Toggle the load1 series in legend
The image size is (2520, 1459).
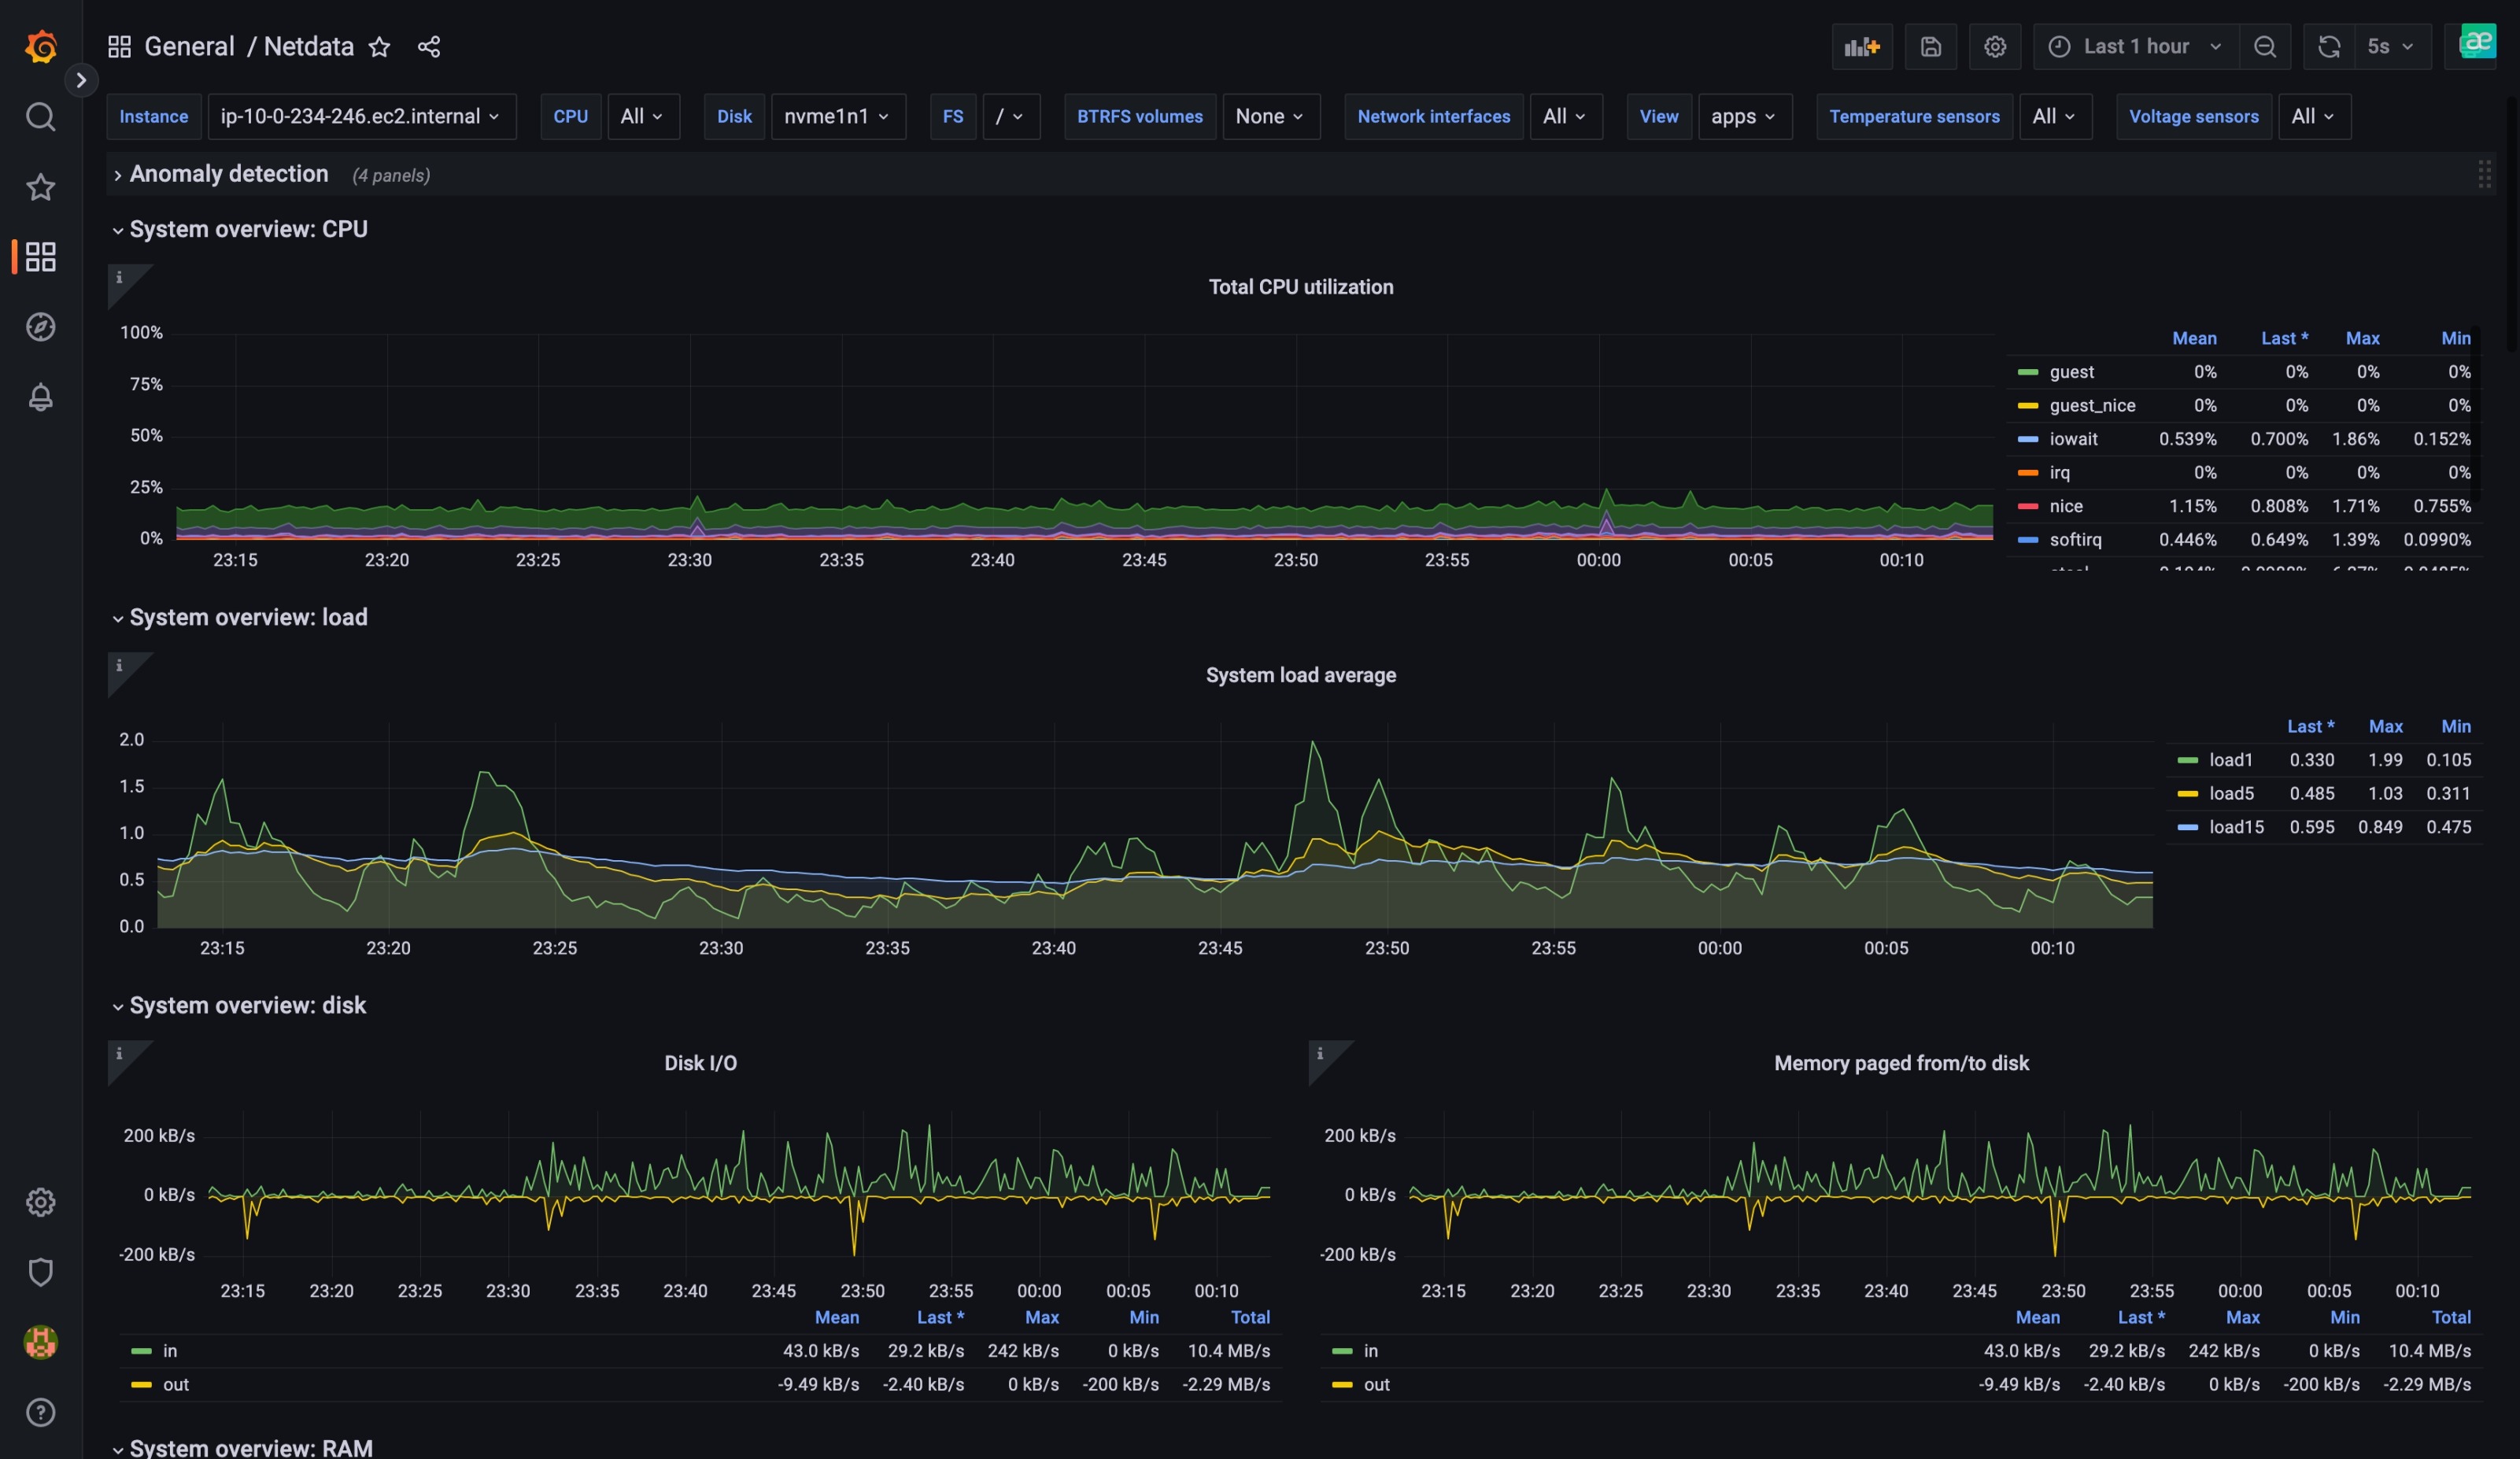(2230, 760)
